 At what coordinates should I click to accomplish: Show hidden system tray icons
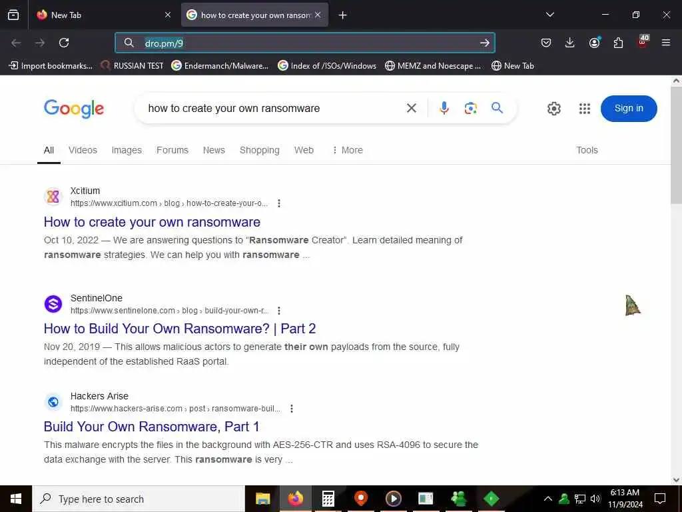click(x=548, y=499)
